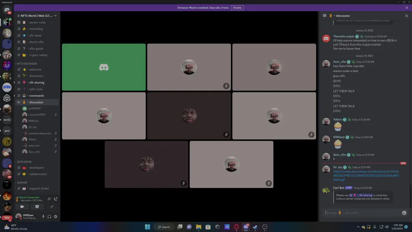The width and height of the screenshot is (412, 232).
Task: Open Opera browser from taskbar
Action: click(237, 227)
